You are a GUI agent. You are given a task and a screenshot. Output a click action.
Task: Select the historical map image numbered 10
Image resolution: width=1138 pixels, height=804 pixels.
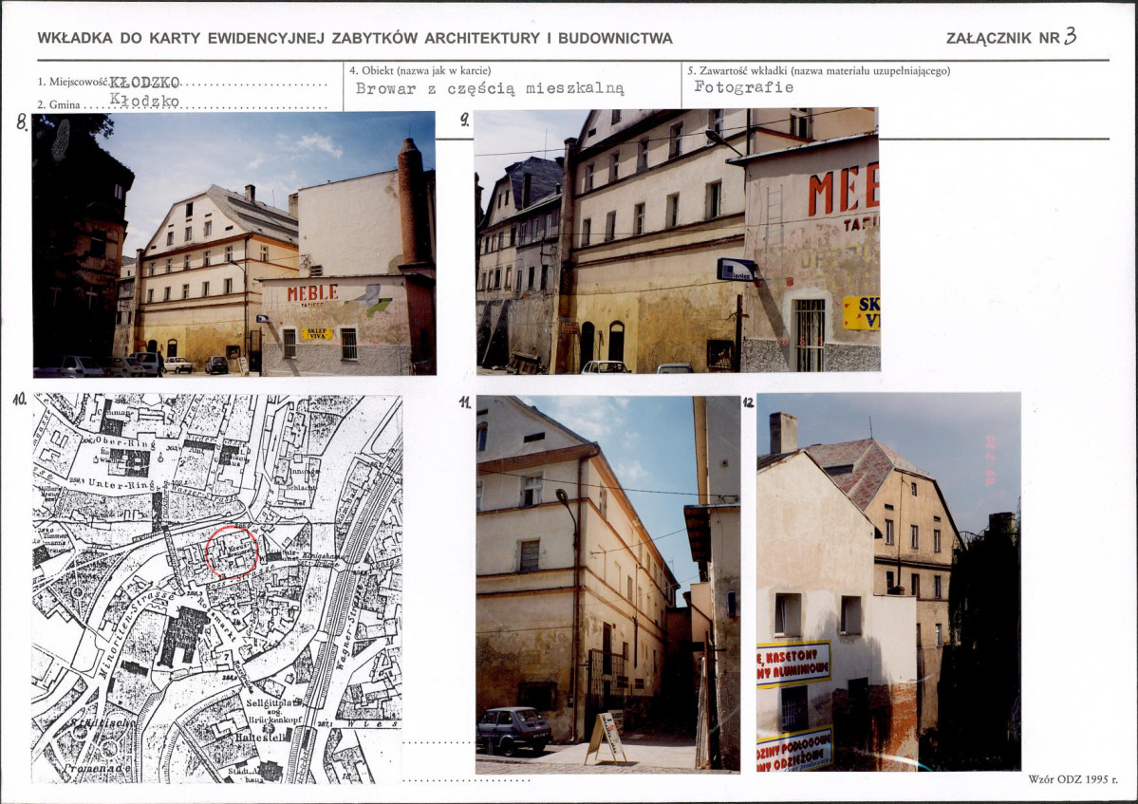pos(216,588)
